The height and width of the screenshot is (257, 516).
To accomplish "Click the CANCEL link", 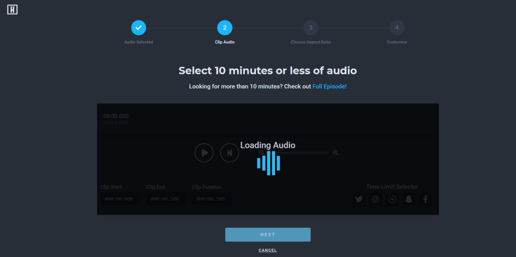I will (268, 250).
